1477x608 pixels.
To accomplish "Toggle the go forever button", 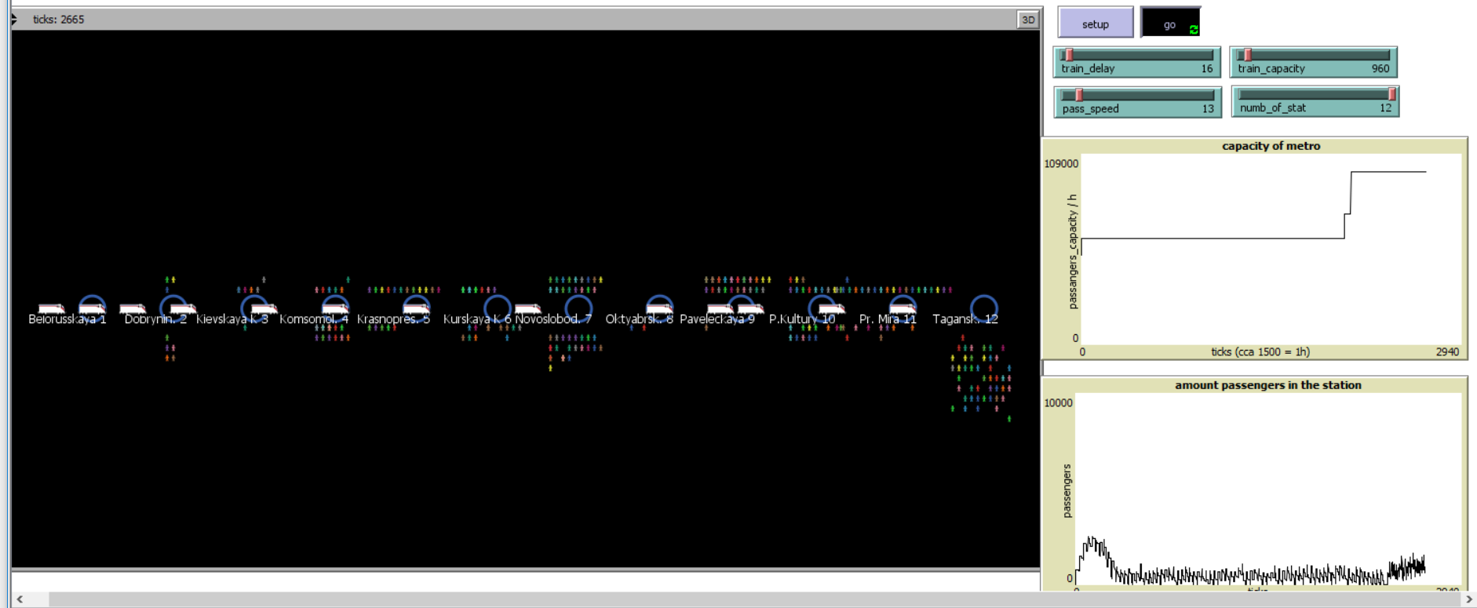I will [1169, 24].
